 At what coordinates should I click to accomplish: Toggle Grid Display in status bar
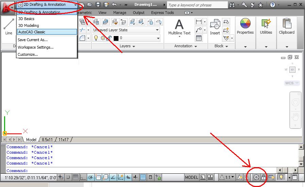coord(76,177)
